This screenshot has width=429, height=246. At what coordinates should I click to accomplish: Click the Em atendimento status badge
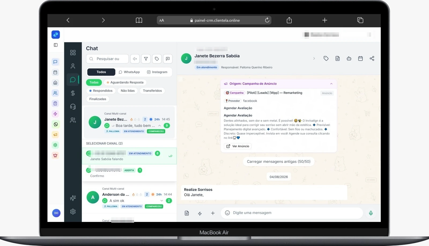click(207, 67)
